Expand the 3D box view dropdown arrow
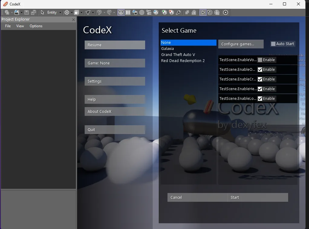This screenshot has height=229, width=309. coord(81,12)
